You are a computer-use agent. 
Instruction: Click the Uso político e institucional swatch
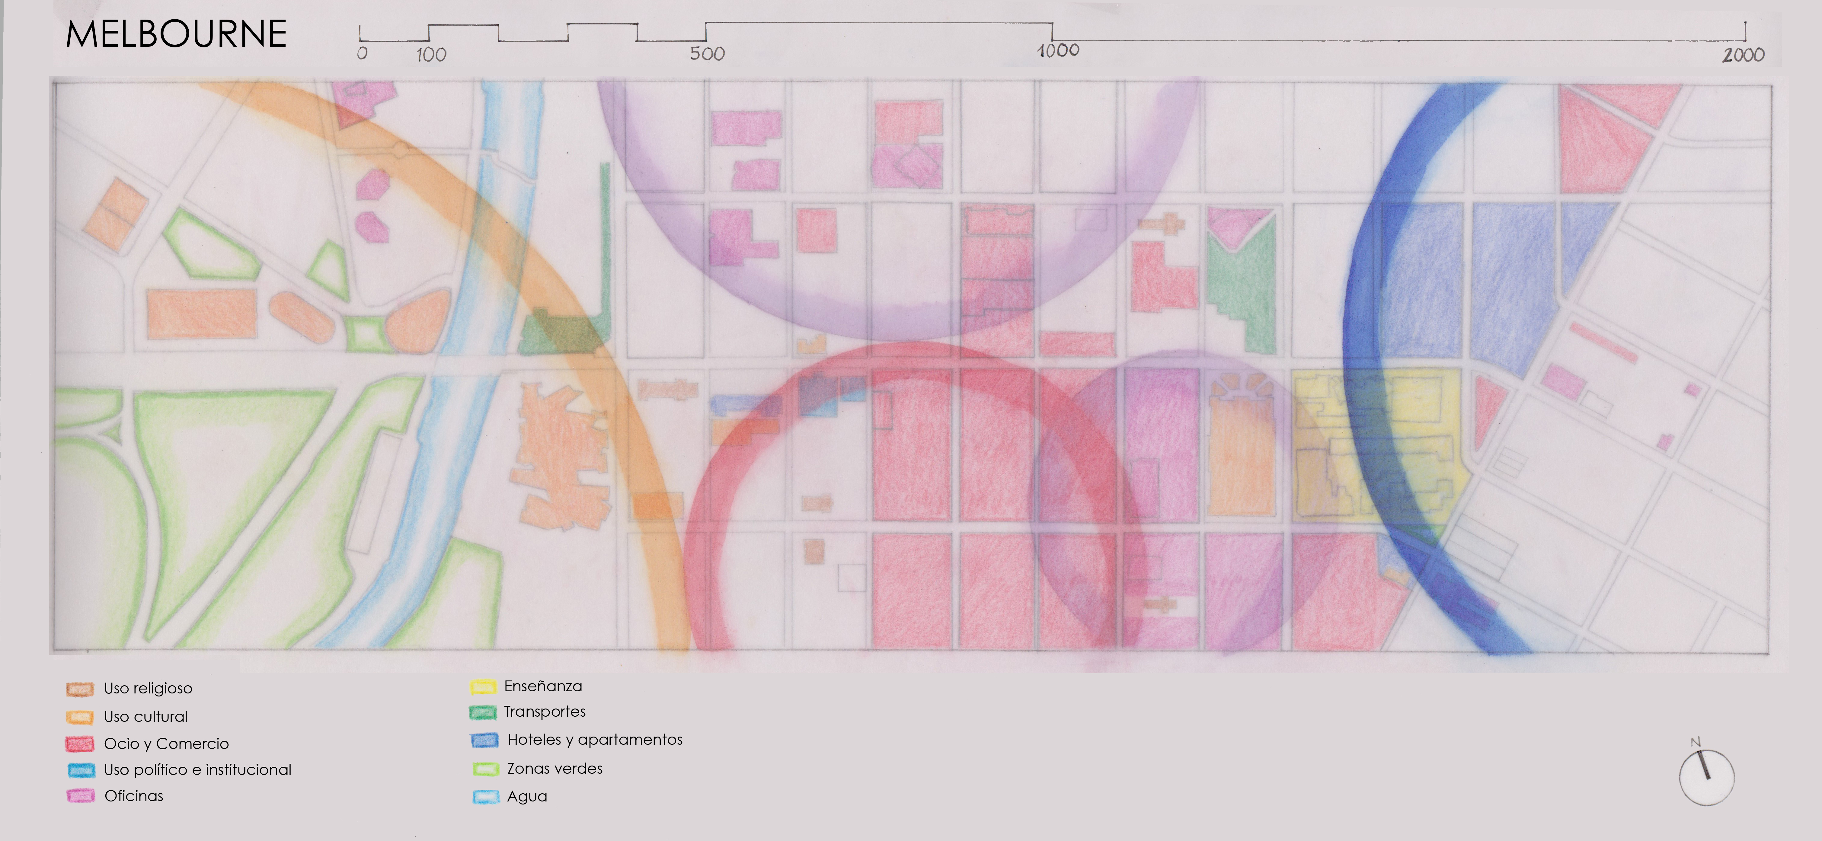(x=81, y=770)
